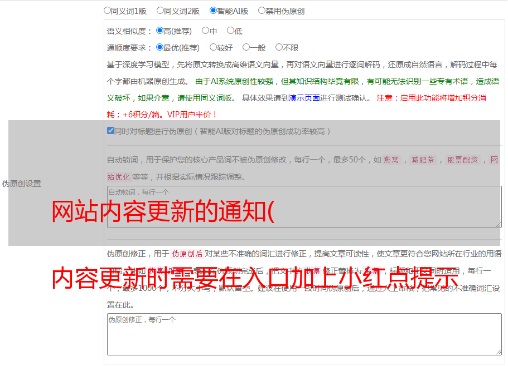Select the 同义词1版 radio option
This screenshot has width=508, height=366.
(x=107, y=11)
